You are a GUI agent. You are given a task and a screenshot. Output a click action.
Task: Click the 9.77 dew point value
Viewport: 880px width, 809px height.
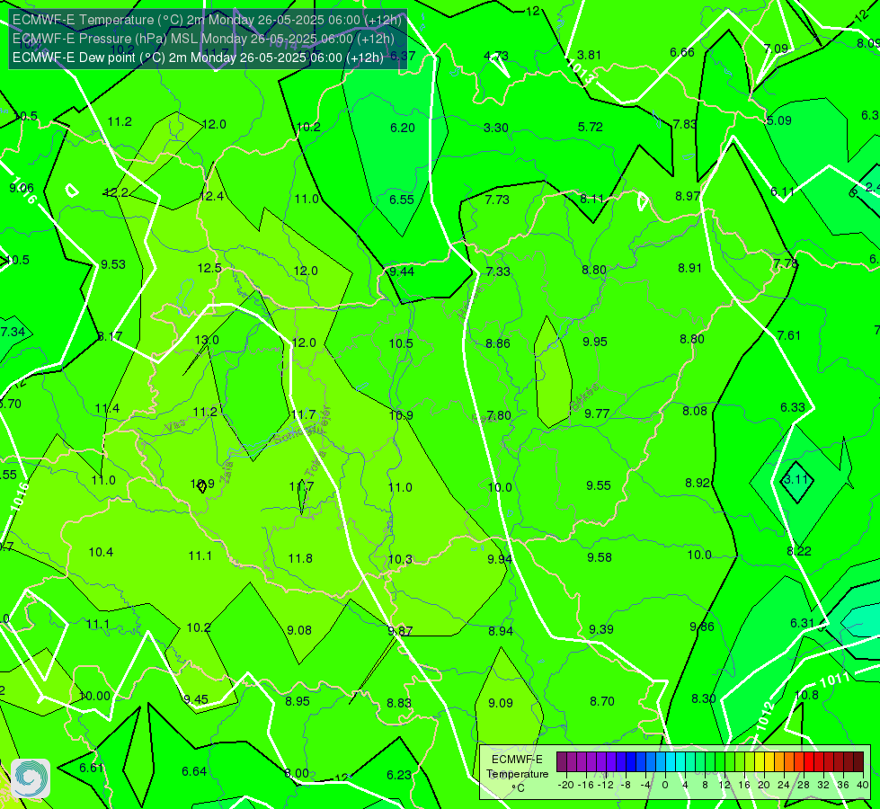pos(597,413)
